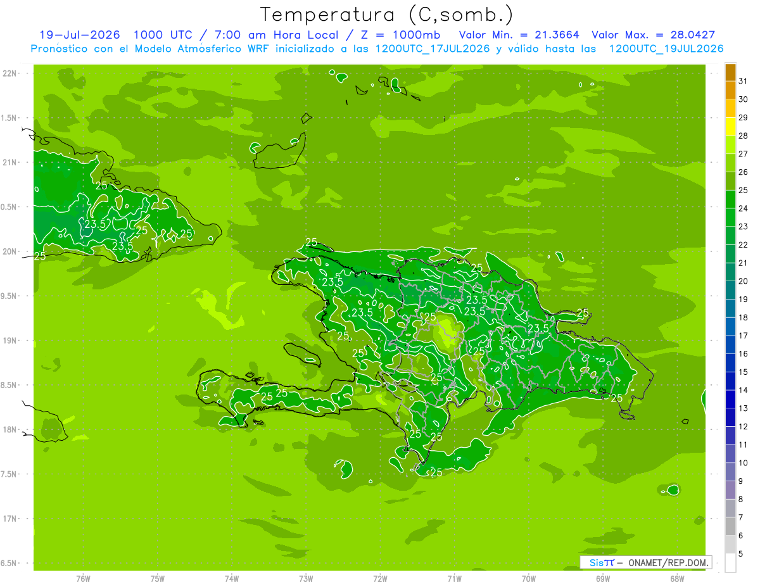Click the green colorbar band between 24 and 25
Viewport: 760px width, 587px height.
coord(730,199)
